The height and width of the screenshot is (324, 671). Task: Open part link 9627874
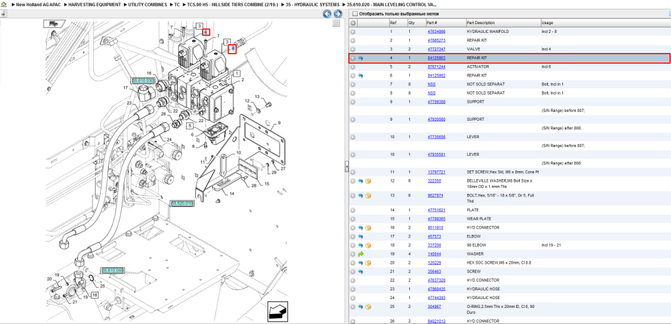[435, 195]
